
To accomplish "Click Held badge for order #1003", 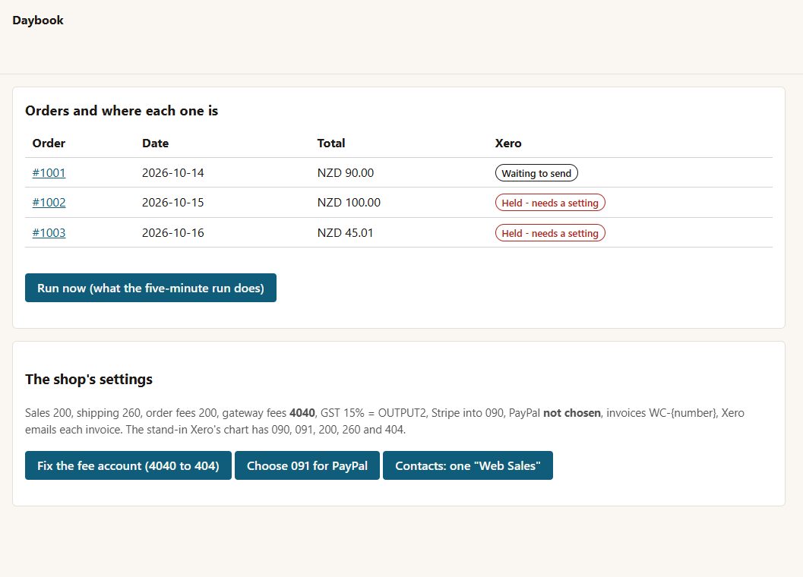I will (x=550, y=233).
